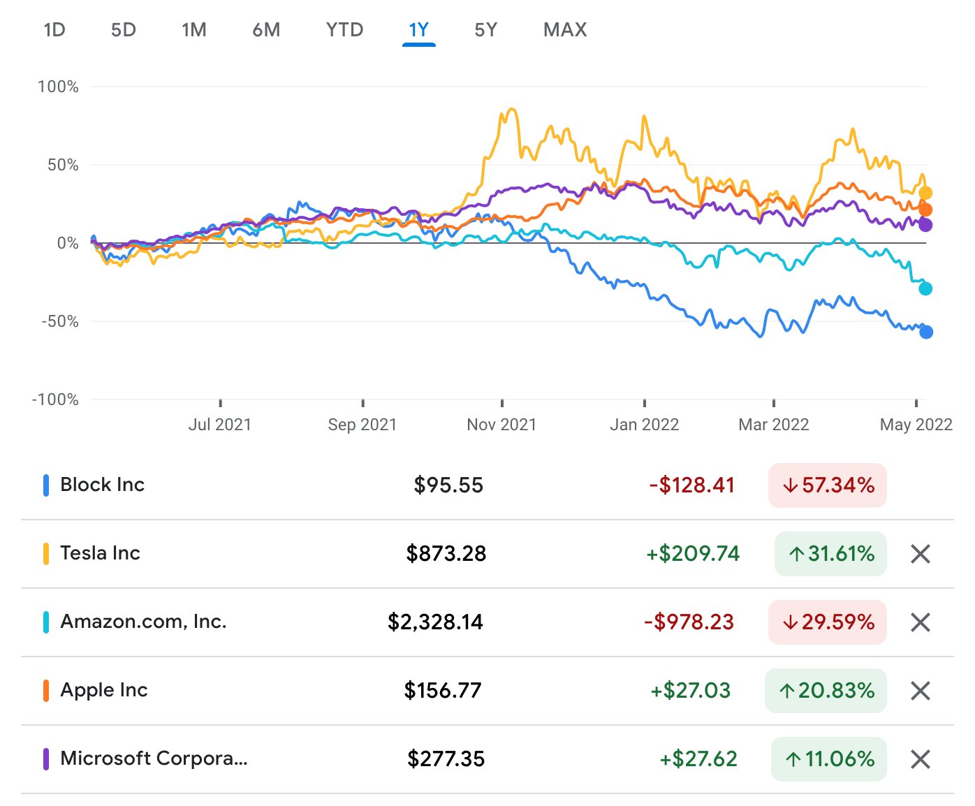Click the Nov 2021 axis label
Image resolution: width=975 pixels, height=806 pixels.
point(501,425)
